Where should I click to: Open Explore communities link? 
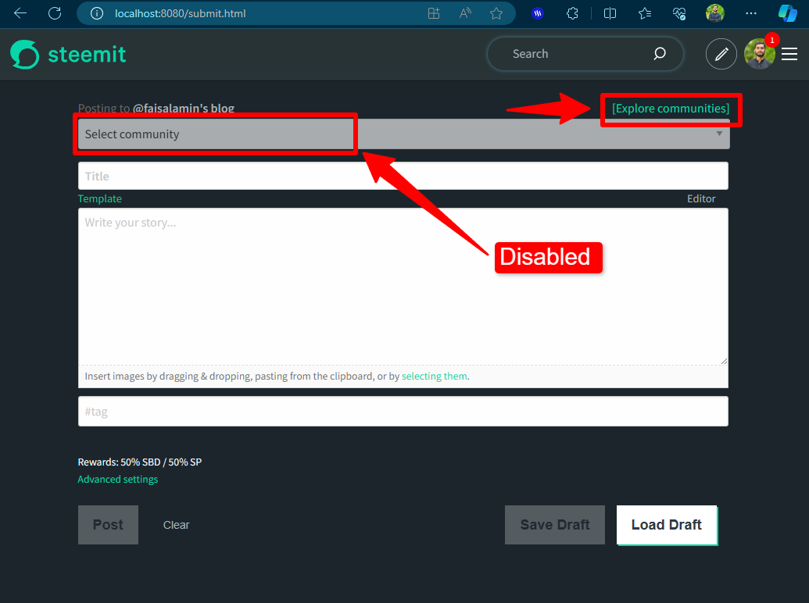click(x=671, y=109)
